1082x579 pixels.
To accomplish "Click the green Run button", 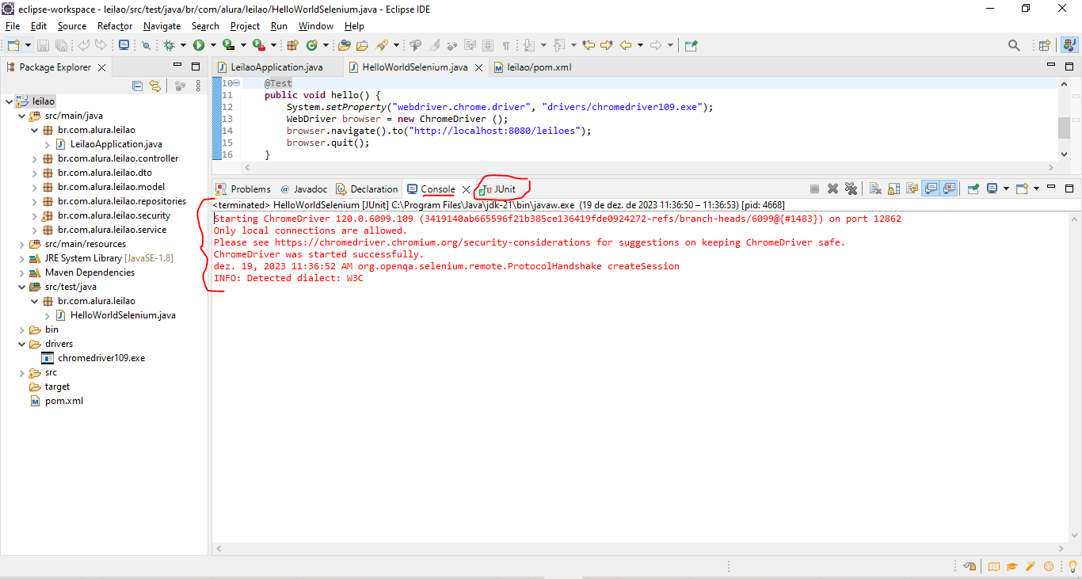I will [x=199, y=45].
